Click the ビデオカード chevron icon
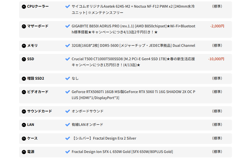The height and width of the screenshot is (159, 238). (x=24, y=92)
